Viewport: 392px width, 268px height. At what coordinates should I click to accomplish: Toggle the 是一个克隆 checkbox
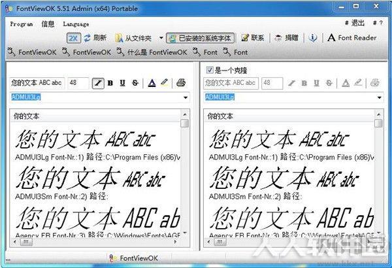click(x=210, y=70)
